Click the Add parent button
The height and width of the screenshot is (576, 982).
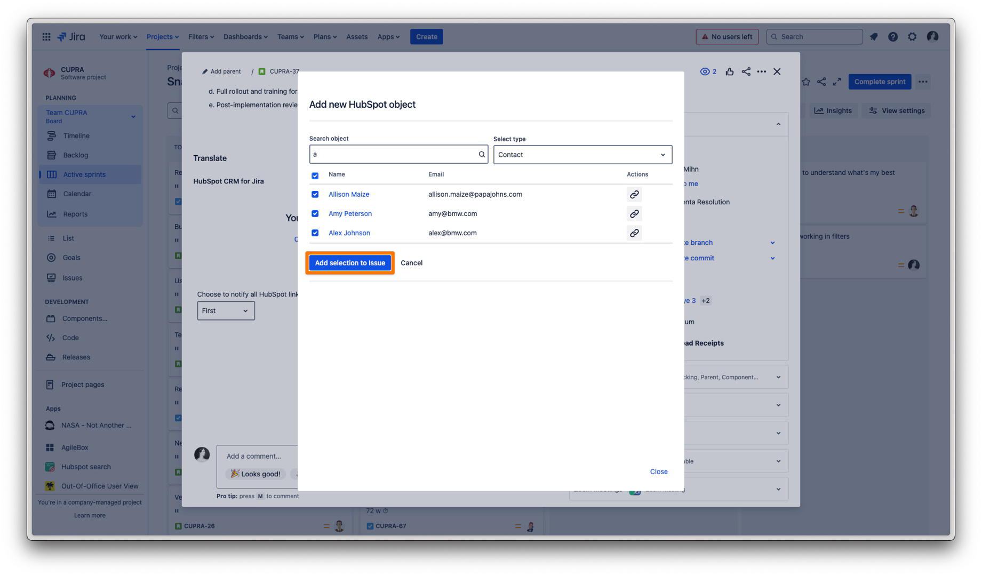click(x=221, y=71)
